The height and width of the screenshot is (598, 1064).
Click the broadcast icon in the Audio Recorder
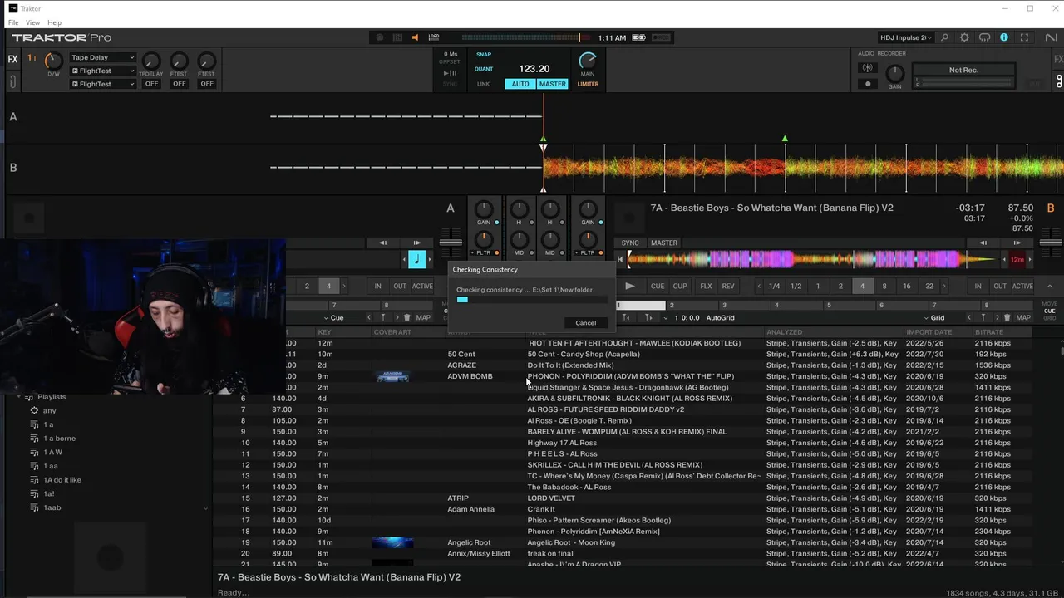click(x=868, y=68)
